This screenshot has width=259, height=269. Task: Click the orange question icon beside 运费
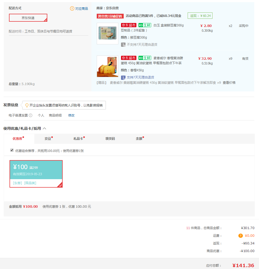[x=240, y=236]
